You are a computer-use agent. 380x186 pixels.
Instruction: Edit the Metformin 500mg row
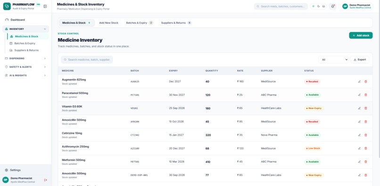point(359,162)
